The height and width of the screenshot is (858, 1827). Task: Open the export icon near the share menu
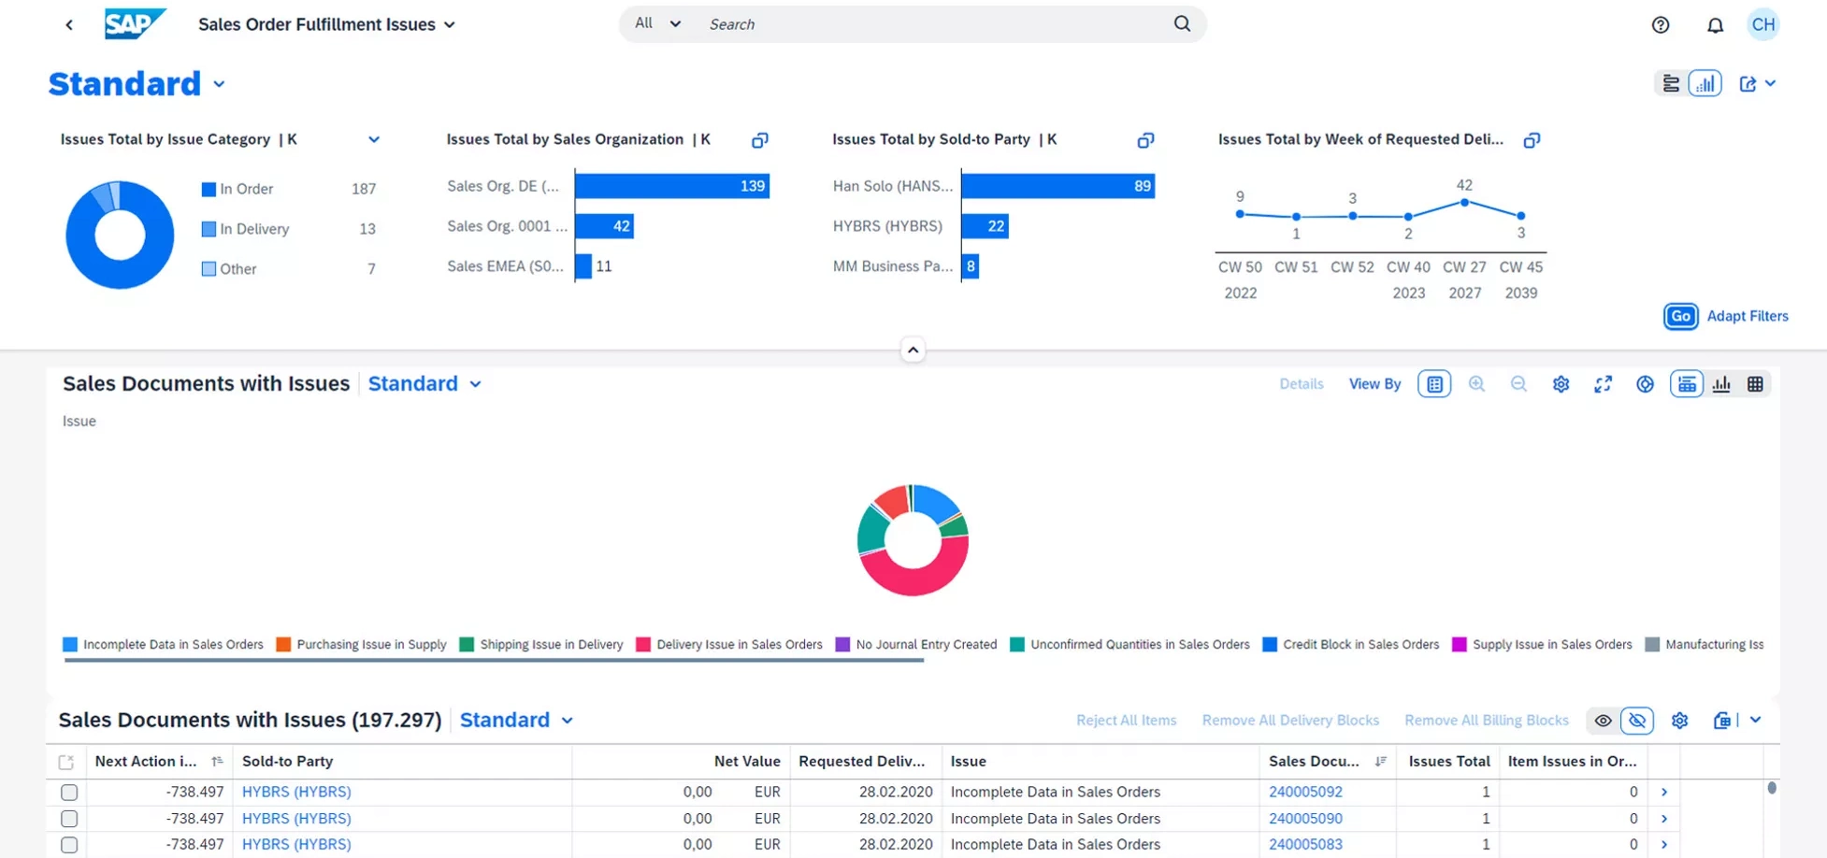pos(1749,83)
